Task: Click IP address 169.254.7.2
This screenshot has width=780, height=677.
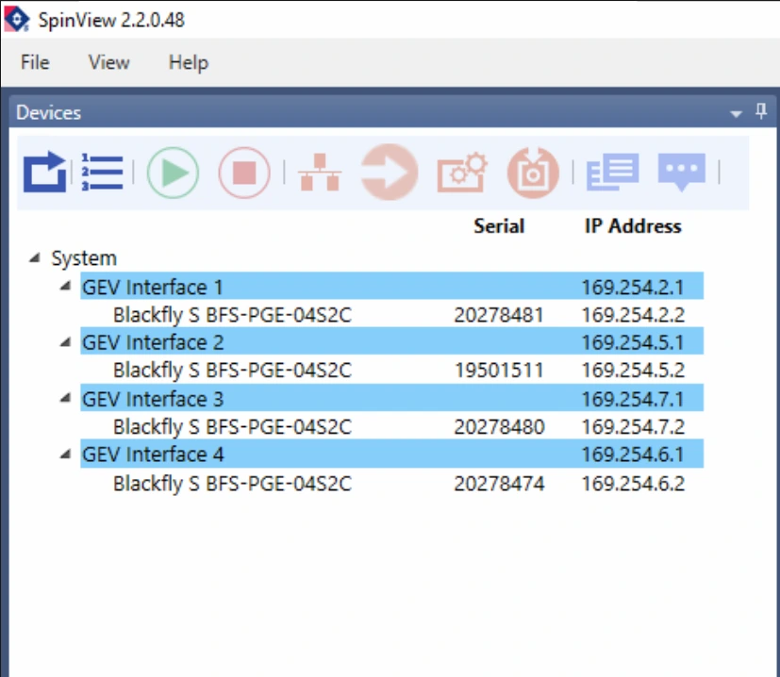Action: pos(633,427)
